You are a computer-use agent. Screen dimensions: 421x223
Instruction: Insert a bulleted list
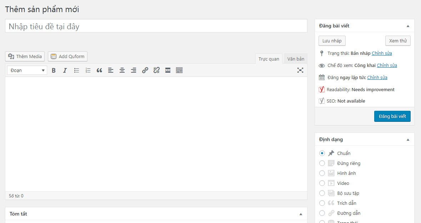point(76,71)
